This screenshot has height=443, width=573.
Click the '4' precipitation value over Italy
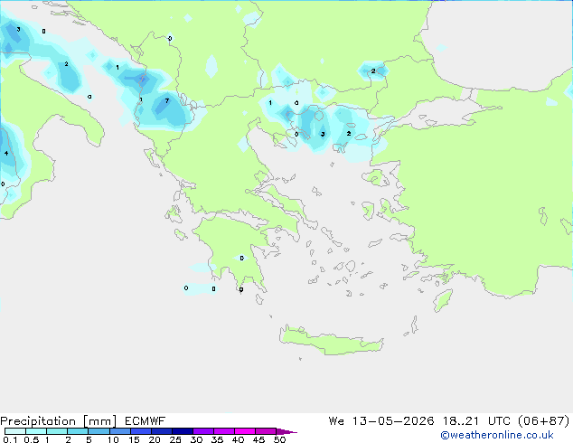[6, 153]
